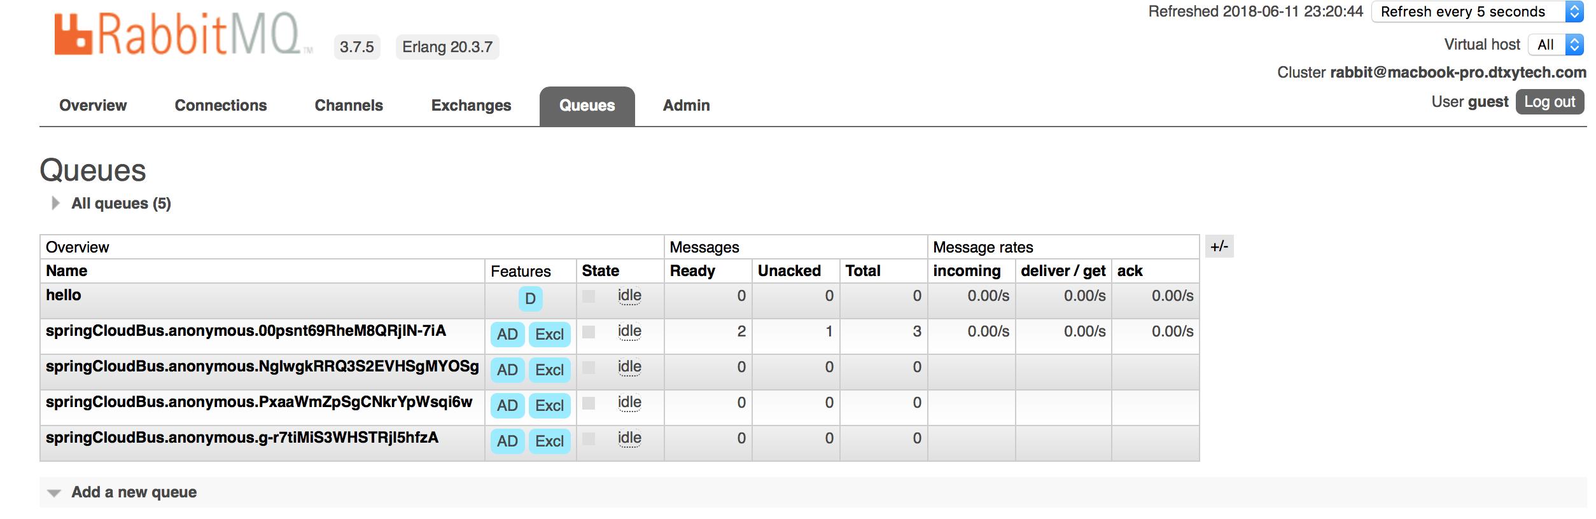The width and height of the screenshot is (1596, 519).
Task: Click the Excl badge on the g-r7tiMiS3WHSTRjl5hfzA queue
Action: 549,441
